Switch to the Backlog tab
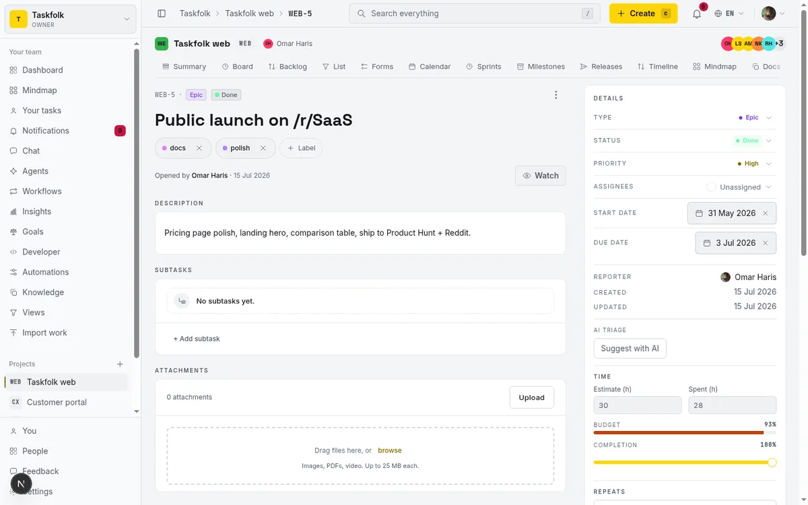The image size is (808, 505). coord(288,67)
